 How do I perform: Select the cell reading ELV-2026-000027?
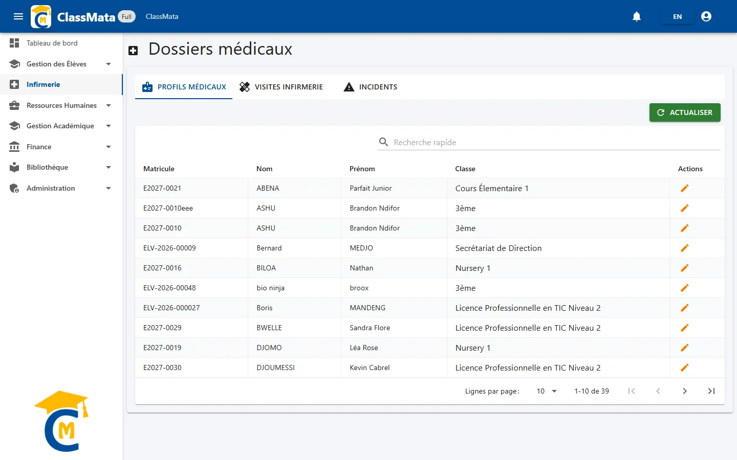[x=191, y=308]
